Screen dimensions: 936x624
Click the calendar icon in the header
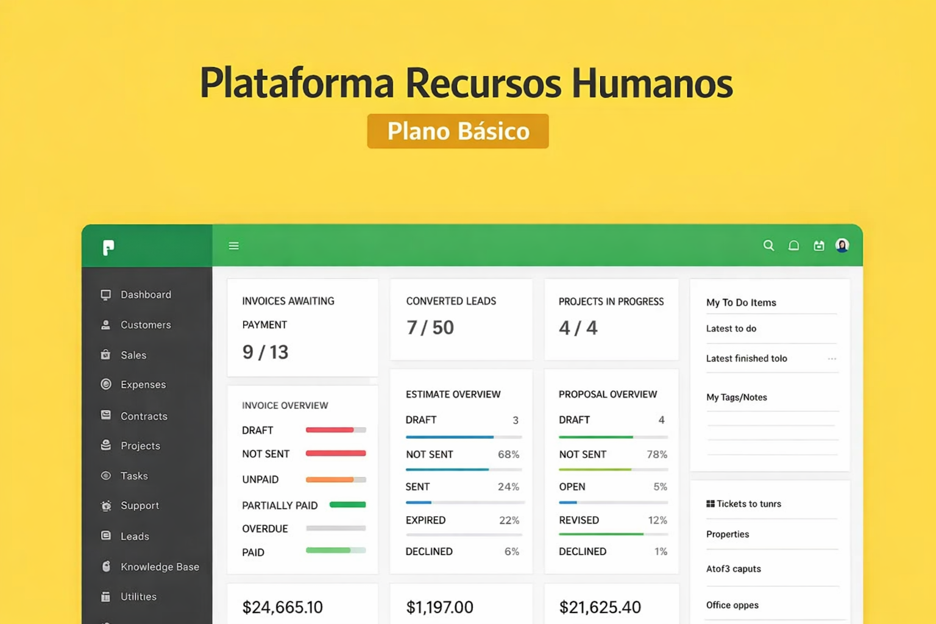click(x=818, y=245)
